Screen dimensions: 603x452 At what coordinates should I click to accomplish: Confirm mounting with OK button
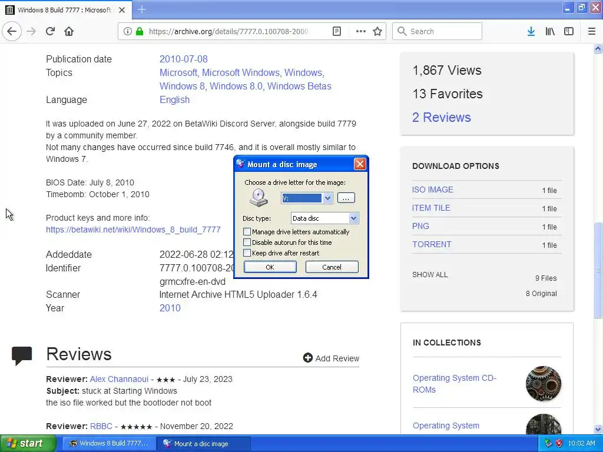[270, 267]
